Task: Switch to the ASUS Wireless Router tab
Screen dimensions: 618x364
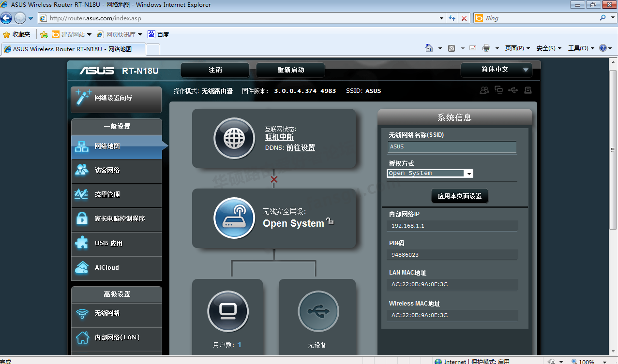Action: click(73, 49)
